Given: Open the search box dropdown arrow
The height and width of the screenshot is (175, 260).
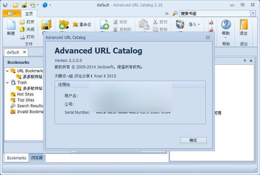Looking at the screenshot, I should coord(253,13).
